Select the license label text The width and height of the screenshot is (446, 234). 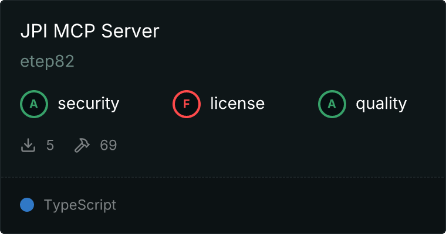(x=237, y=104)
